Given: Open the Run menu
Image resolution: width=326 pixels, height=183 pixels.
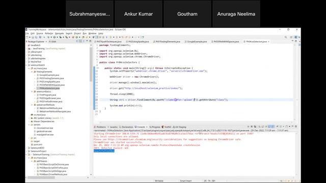Looking at the screenshot, I should click(x=85, y=34).
